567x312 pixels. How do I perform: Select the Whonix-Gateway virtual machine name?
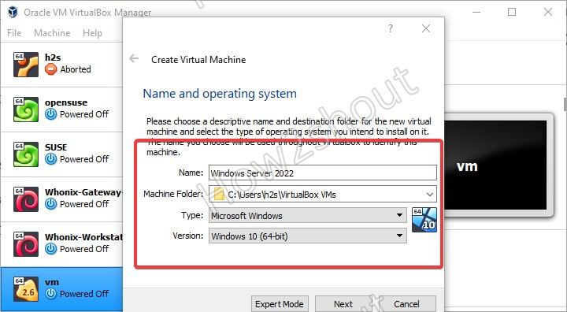83,192
